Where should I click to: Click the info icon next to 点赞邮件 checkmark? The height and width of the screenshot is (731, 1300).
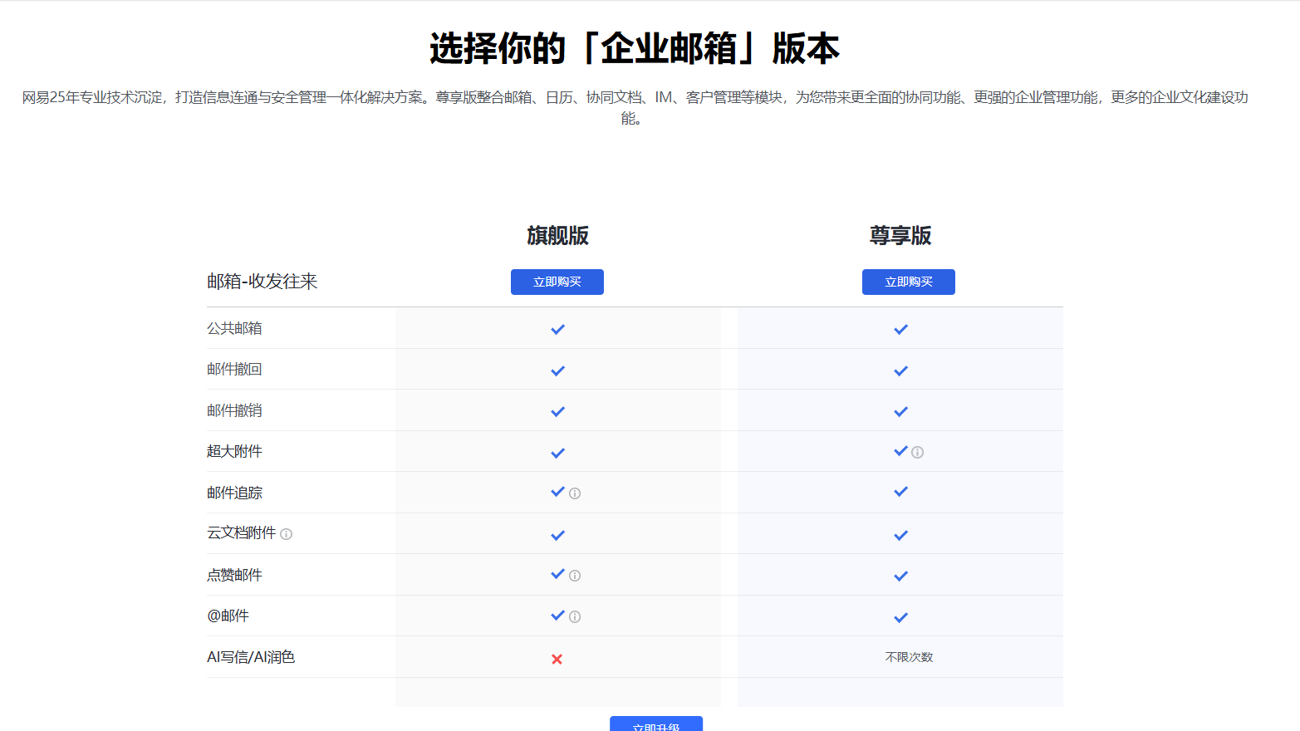pyautogui.click(x=575, y=574)
